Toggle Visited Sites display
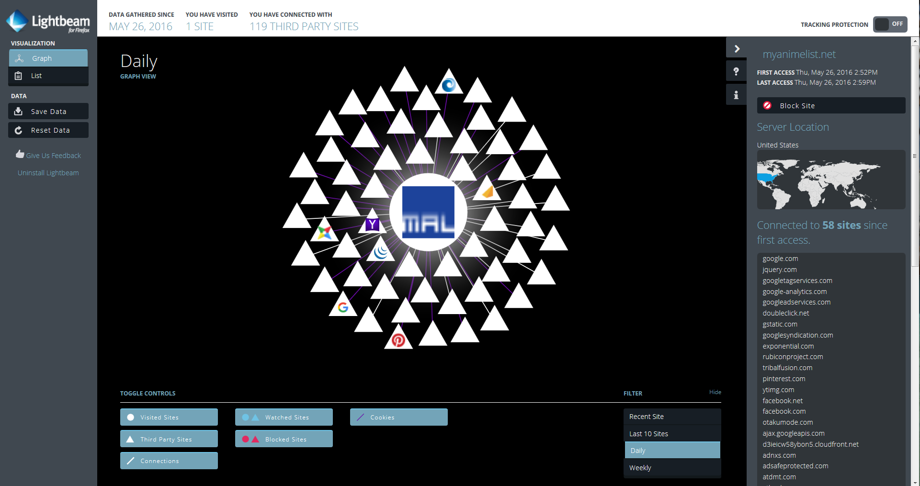Viewport: 920px width, 486px height. click(169, 417)
